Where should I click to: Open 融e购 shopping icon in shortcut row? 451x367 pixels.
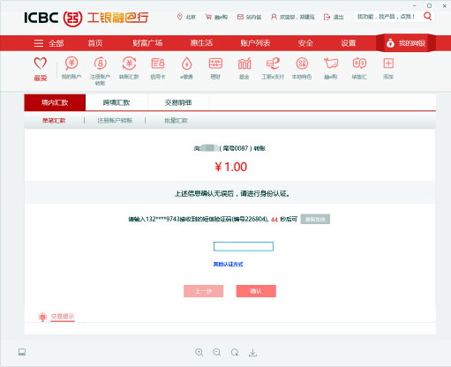(x=331, y=64)
